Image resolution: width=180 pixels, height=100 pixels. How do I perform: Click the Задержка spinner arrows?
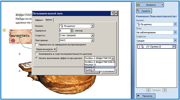coord(71,31)
